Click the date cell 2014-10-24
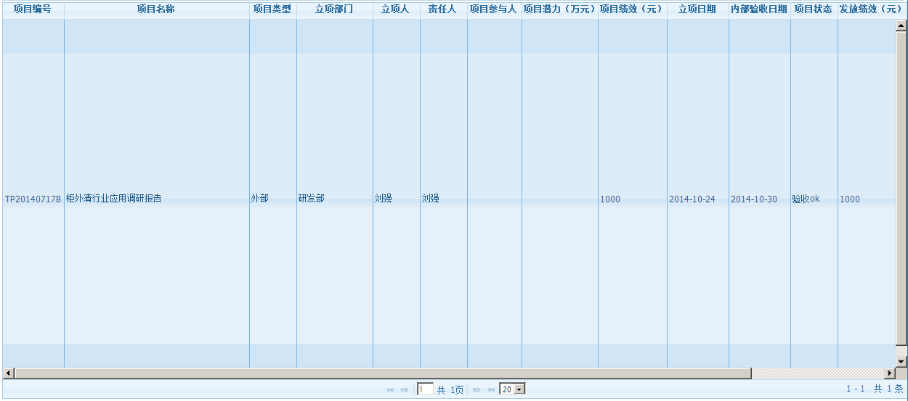This screenshot has height=401, width=908. click(x=692, y=199)
